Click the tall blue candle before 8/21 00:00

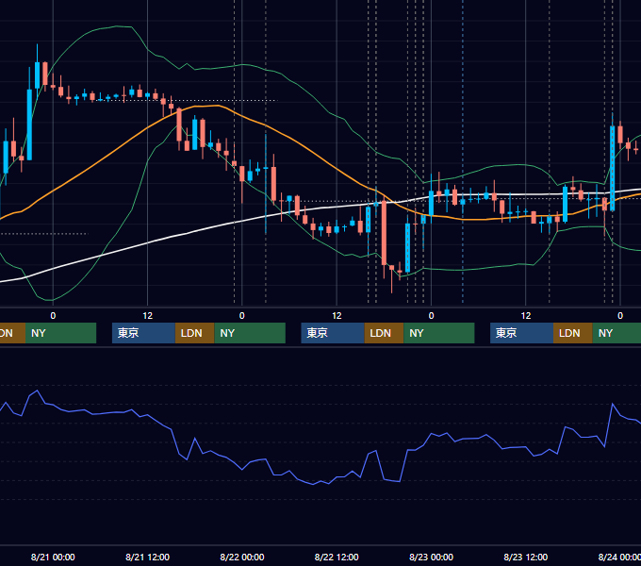click(x=29, y=125)
